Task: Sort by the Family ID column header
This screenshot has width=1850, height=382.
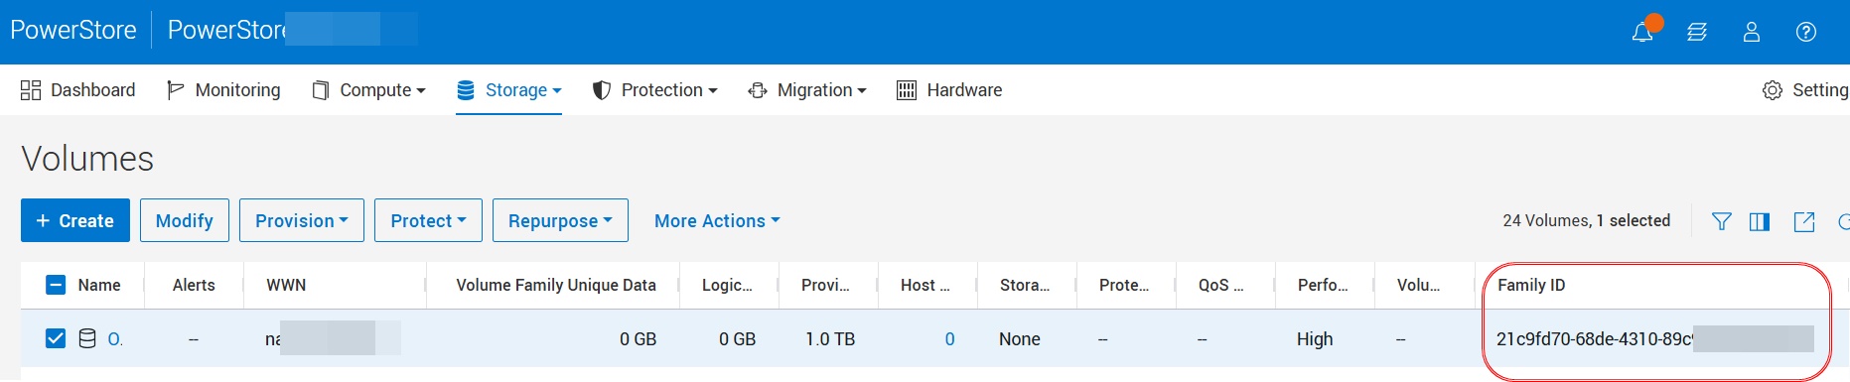Action: [x=1531, y=285]
